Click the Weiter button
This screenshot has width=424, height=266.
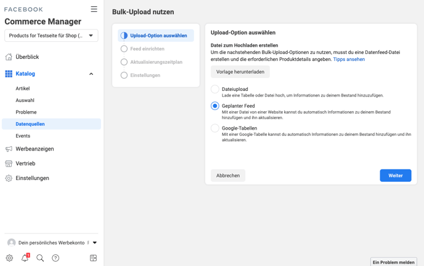tap(395, 176)
